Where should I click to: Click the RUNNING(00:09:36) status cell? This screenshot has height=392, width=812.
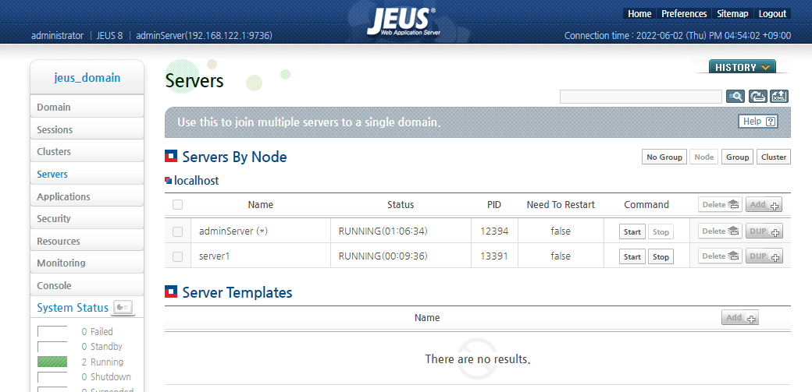pyautogui.click(x=383, y=256)
